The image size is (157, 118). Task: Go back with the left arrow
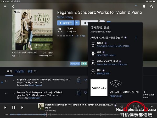pos(13,7)
